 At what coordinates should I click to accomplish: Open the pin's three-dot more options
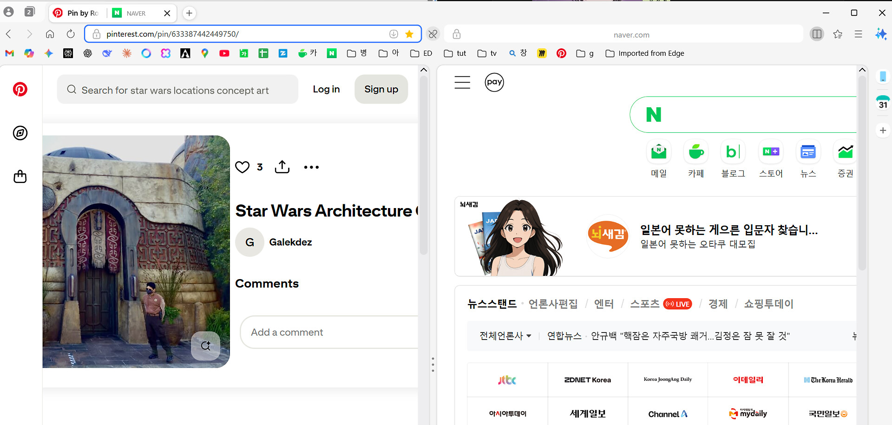(x=311, y=167)
